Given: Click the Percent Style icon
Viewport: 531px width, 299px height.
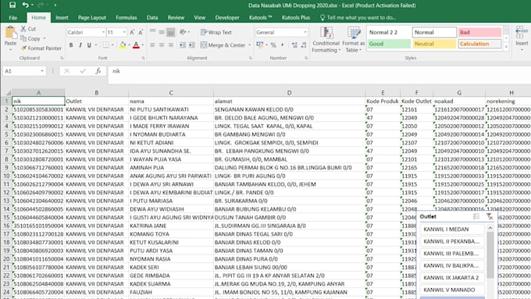Looking at the screenshot, I should [x=273, y=45].
